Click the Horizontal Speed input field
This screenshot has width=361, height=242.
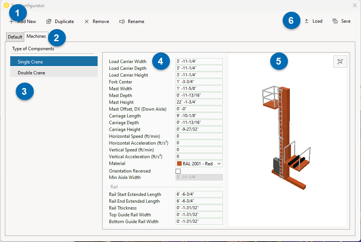(x=199, y=136)
